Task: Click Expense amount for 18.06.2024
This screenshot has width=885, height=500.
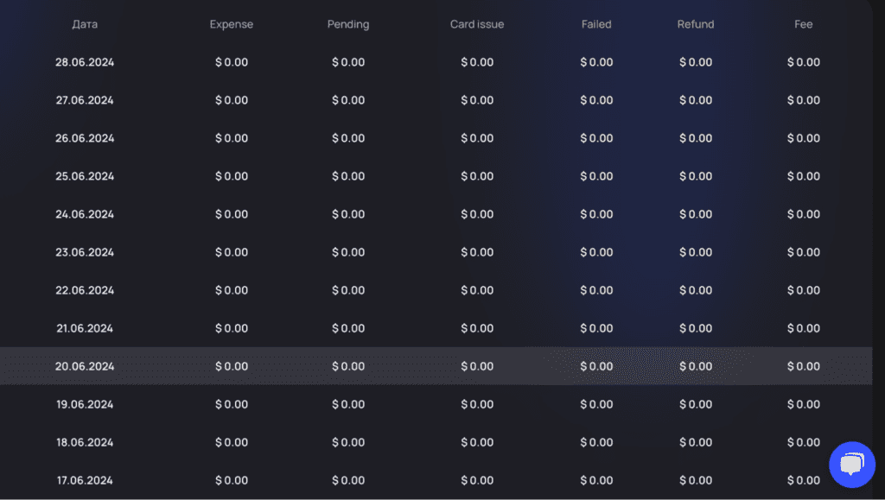Action: (232, 442)
